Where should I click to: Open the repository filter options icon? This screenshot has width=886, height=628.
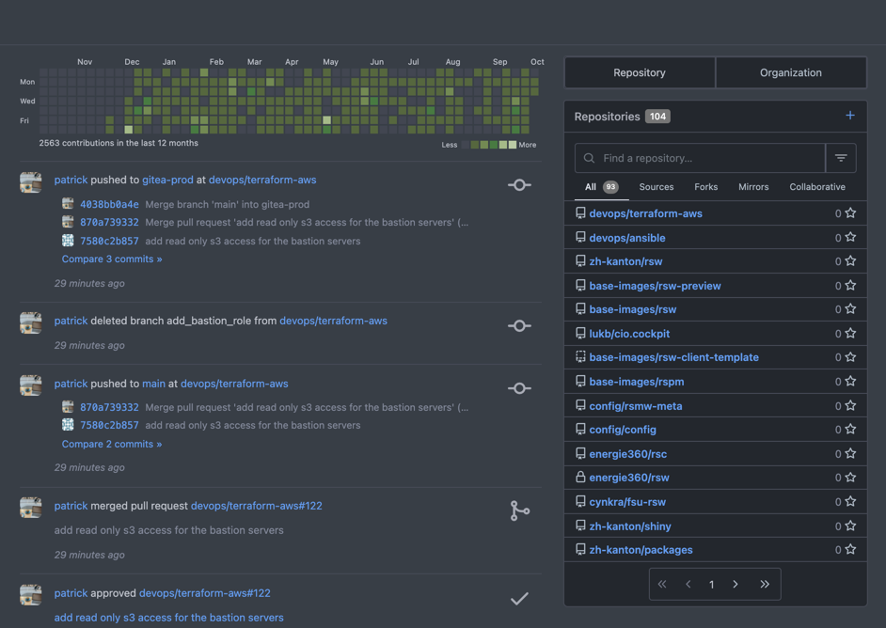pos(841,158)
